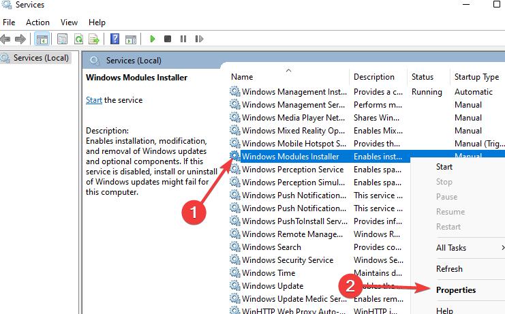
Task: Choose Properties in the context menu
Action: 456,290
